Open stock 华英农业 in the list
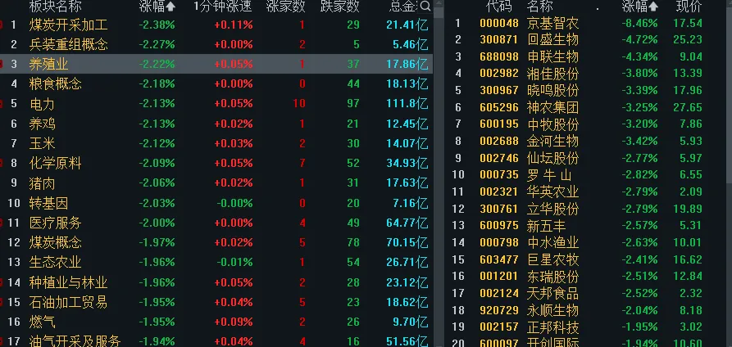Screen dimensions: 732x347 tap(552, 192)
